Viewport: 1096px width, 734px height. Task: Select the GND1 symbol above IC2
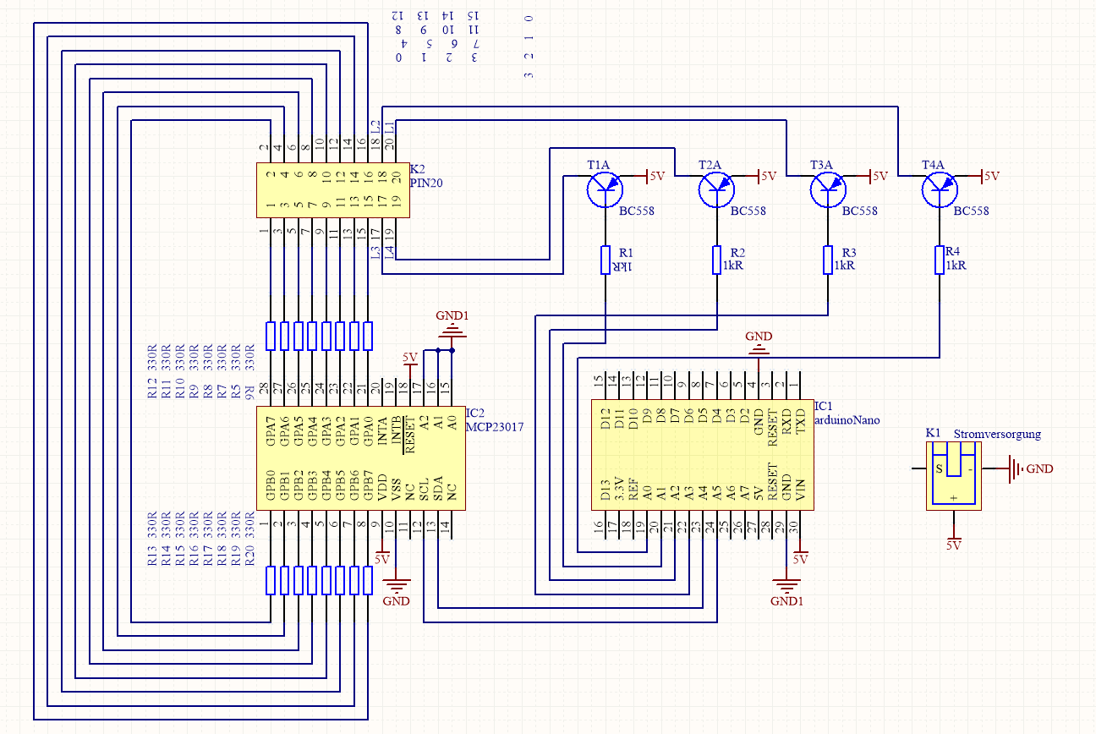click(452, 328)
